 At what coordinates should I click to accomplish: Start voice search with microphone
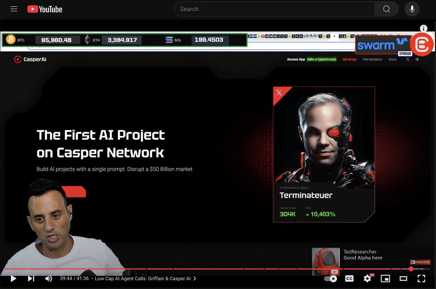412,9
